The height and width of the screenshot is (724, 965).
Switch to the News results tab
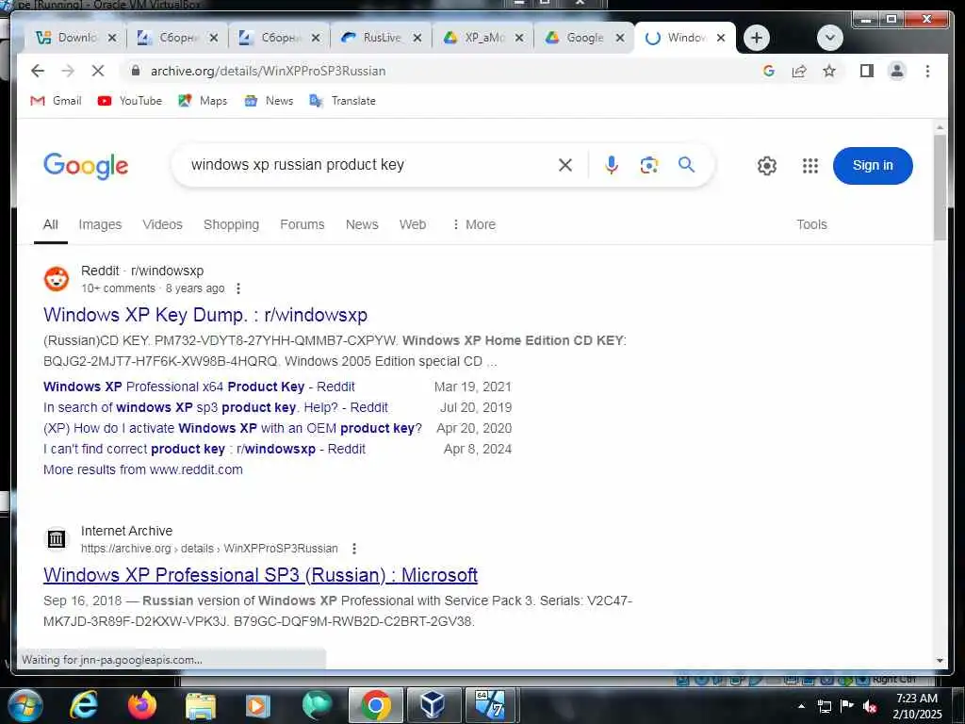pos(362,224)
